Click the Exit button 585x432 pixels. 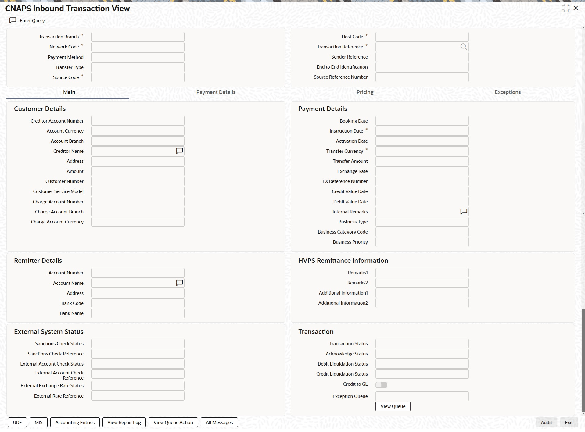569,422
